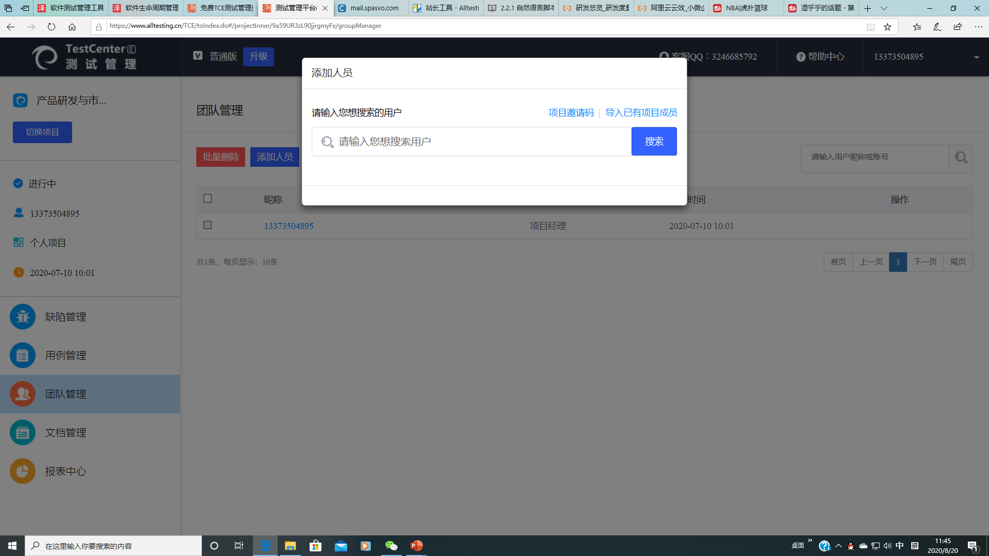Click the 导入已有项目成员 link
989x556 pixels.
(x=641, y=113)
